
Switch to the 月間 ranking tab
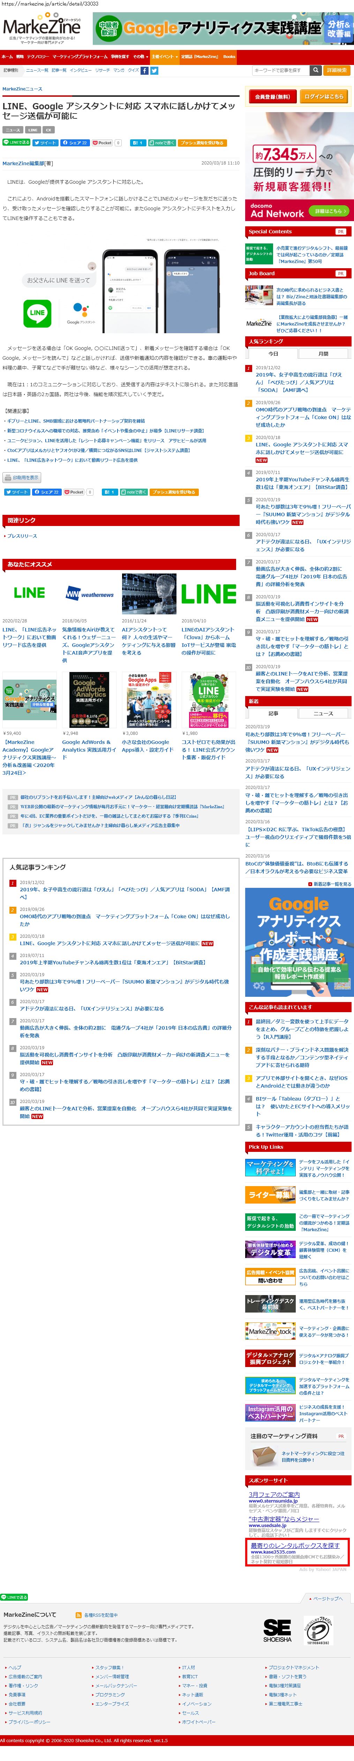click(x=323, y=353)
